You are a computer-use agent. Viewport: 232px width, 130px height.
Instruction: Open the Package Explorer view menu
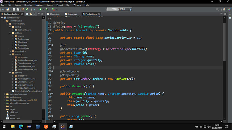35,14
